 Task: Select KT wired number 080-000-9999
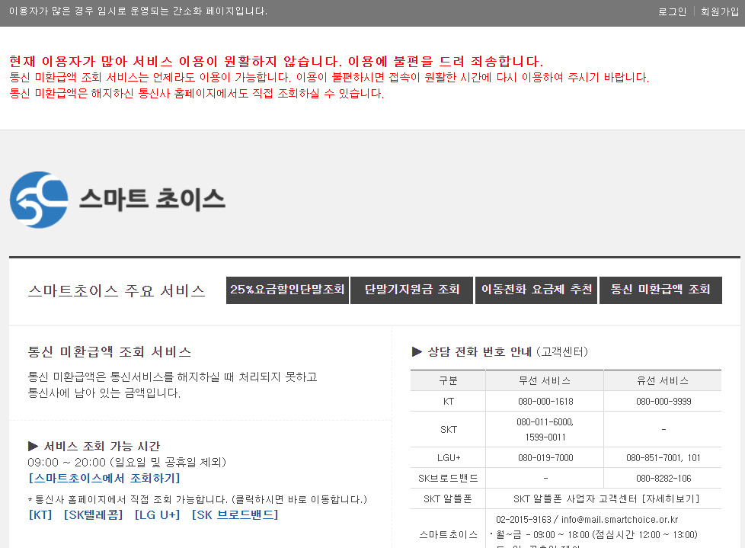(x=663, y=402)
